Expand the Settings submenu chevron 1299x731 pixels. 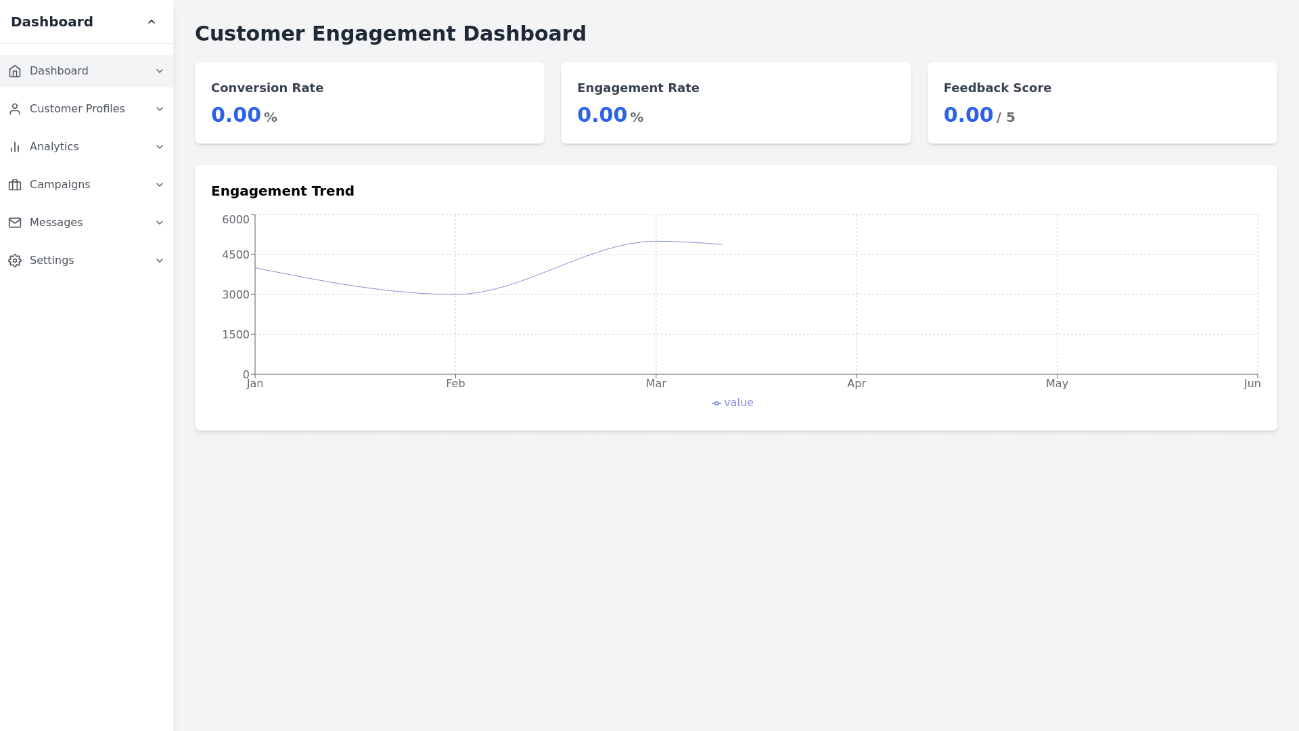(160, 261)
